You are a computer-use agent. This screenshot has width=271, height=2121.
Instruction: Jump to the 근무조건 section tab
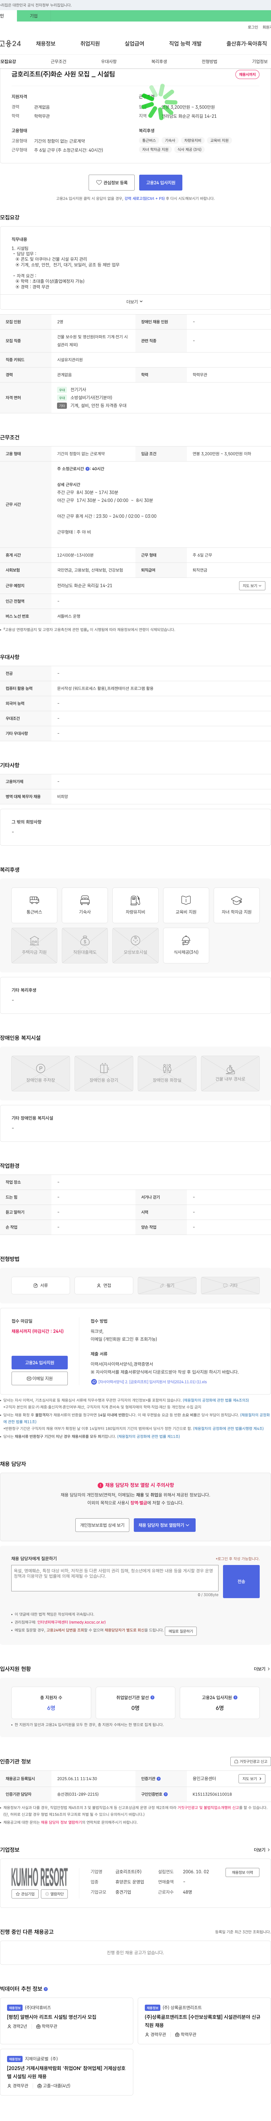(58, 62)
